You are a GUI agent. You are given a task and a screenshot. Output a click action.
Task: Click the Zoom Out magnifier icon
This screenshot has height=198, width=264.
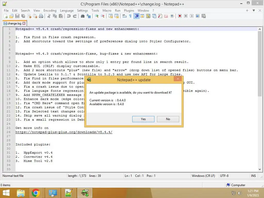click(x=103, y=16)
